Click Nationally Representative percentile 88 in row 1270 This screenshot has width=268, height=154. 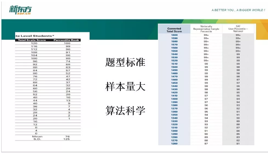point(206,140)
